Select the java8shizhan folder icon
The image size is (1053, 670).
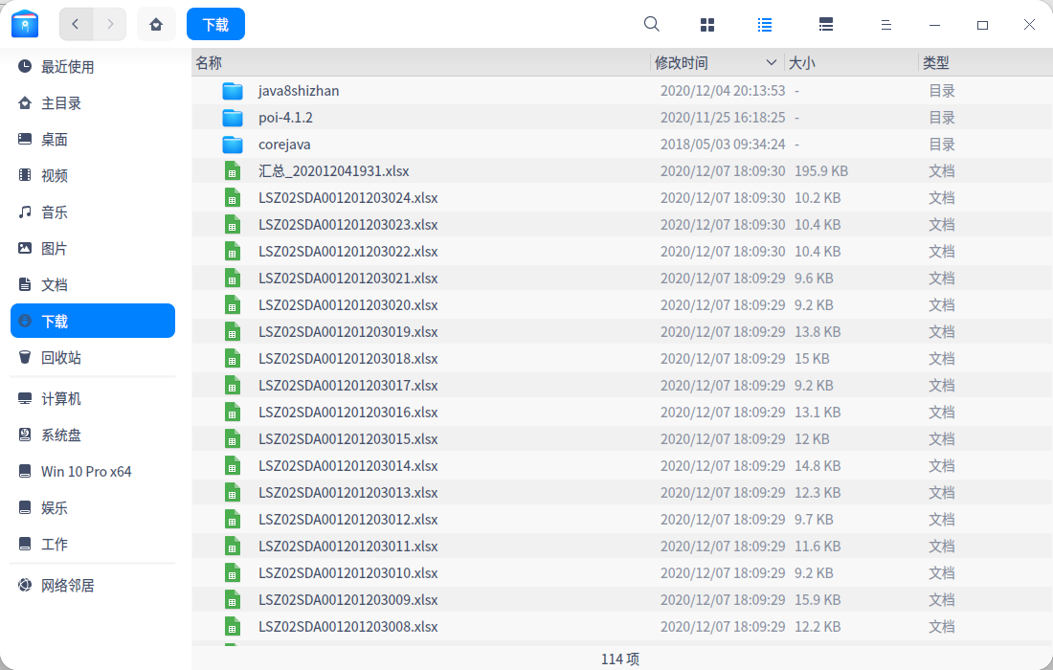pos(233,91)
